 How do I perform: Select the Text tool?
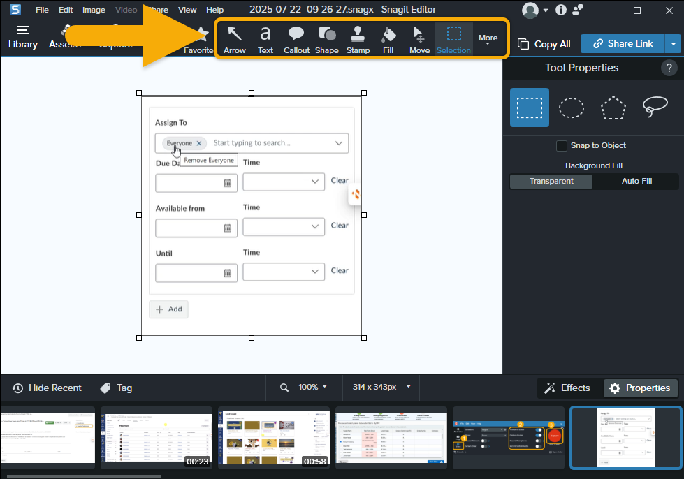coord(265,40)
